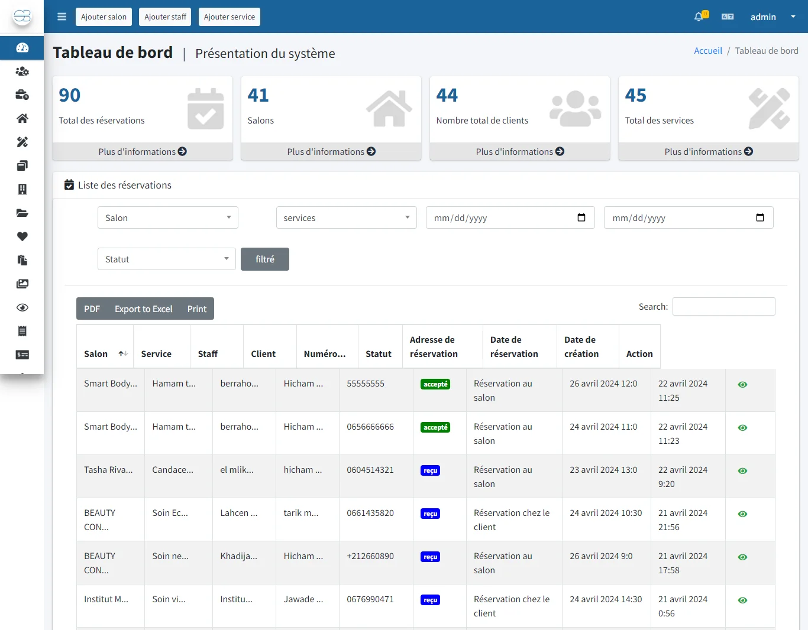Open the users-cog sidebar icon
Image resolution: width=808 pixels, height=630 pixels.
click(22, 72)
